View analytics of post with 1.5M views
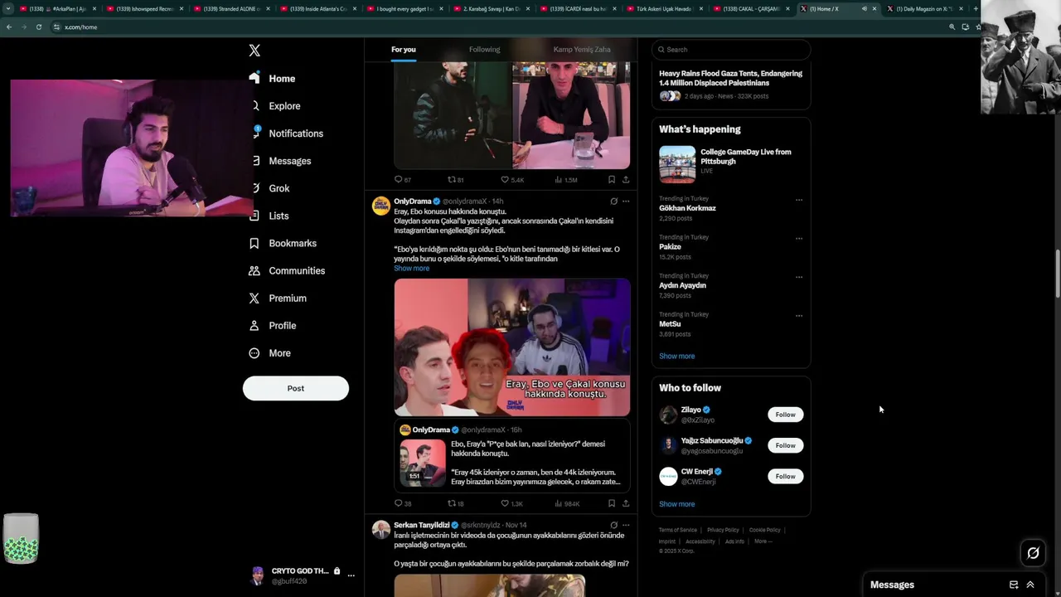 tap(566, 179)
